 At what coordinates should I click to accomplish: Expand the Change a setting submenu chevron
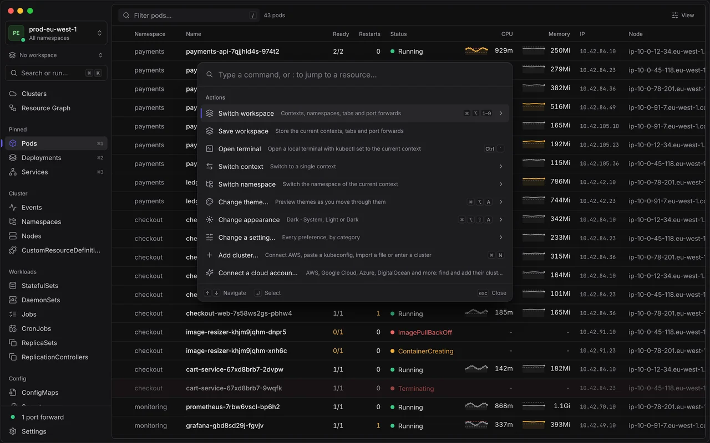pos(501,237)
